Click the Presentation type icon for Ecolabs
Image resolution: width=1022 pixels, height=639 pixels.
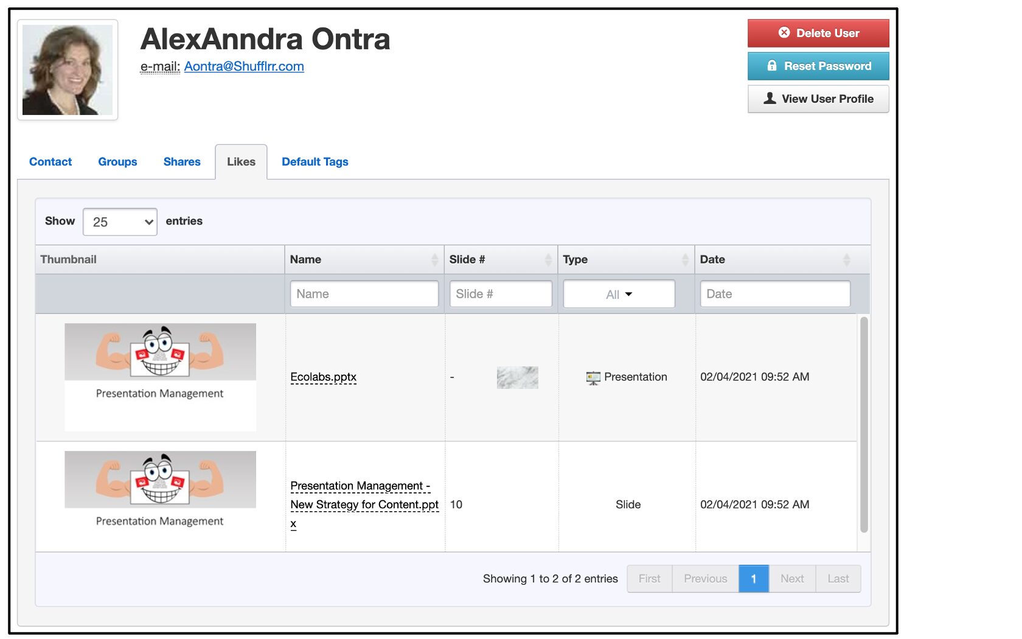(593, 378)
